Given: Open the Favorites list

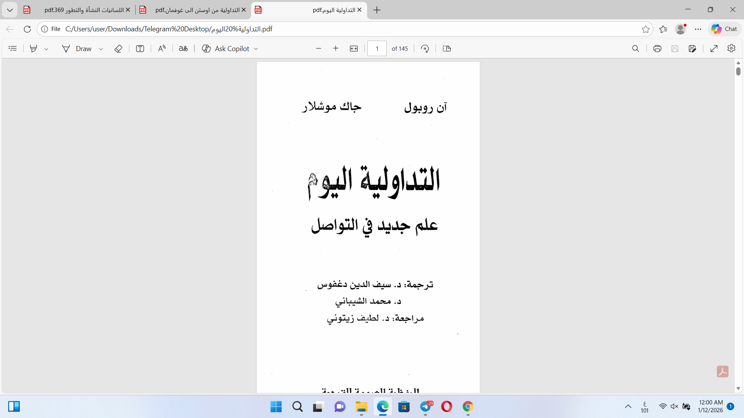Looking at the screenshot, I should pos(663,29).
